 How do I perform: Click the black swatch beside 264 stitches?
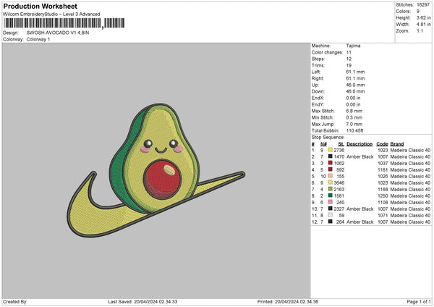point(331,222)
